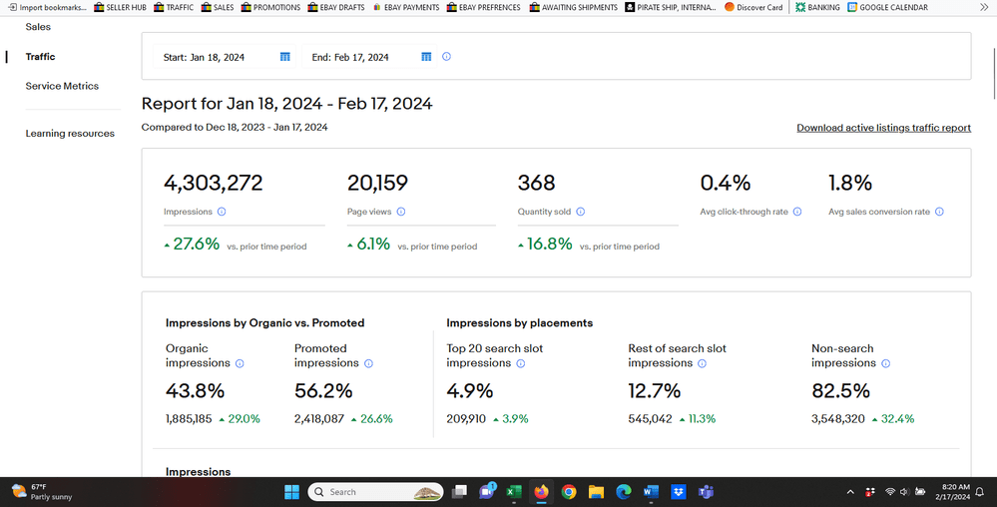Open the Discover Card bookmark
This screenshot has height=507, width=997.
point(753,7)
